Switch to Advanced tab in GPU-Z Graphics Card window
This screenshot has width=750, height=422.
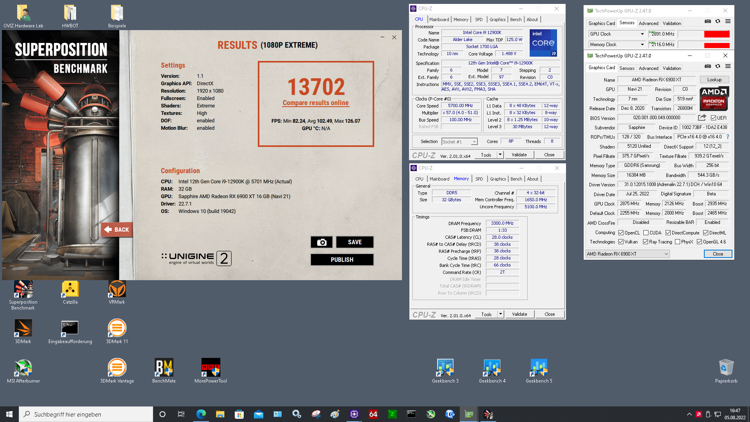(x=648, y=68)
